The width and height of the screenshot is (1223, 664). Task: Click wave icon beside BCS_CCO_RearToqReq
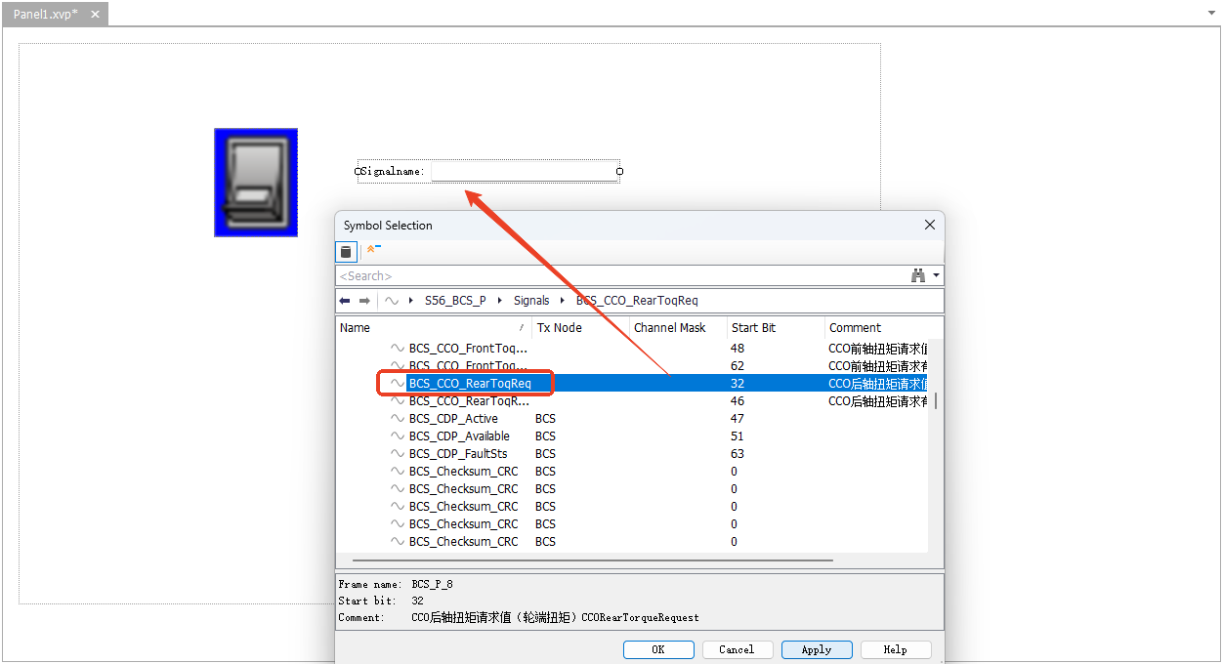coord(397,384)
